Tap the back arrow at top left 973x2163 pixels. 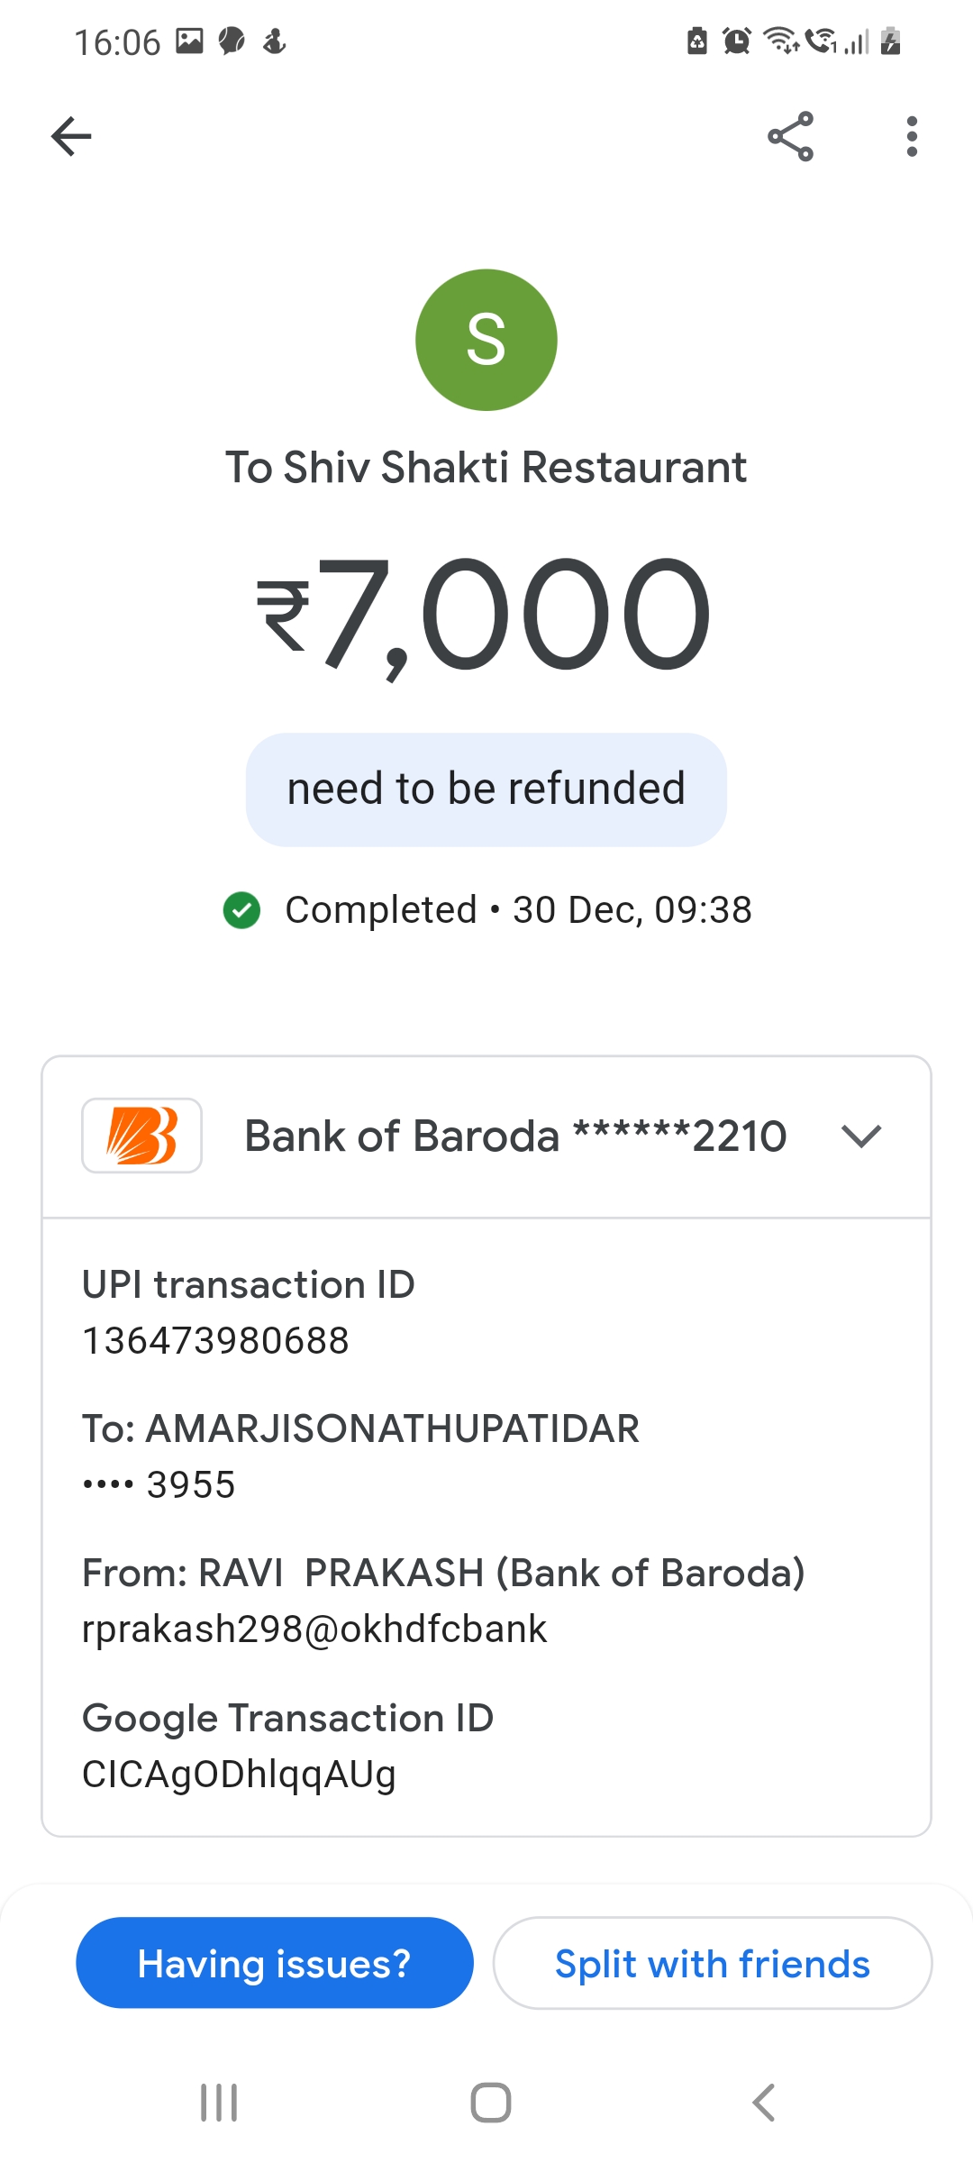[x=71, y=137]
